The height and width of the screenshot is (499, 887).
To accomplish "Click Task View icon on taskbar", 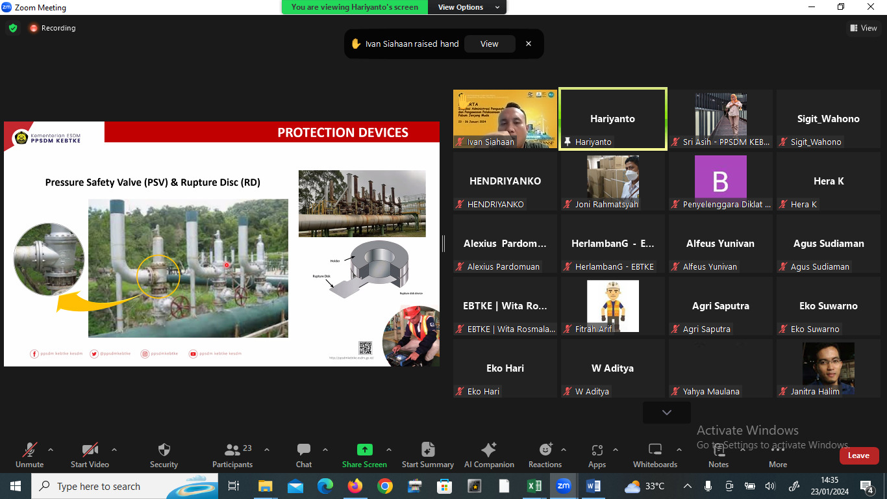I will click(x=234, y=486).
